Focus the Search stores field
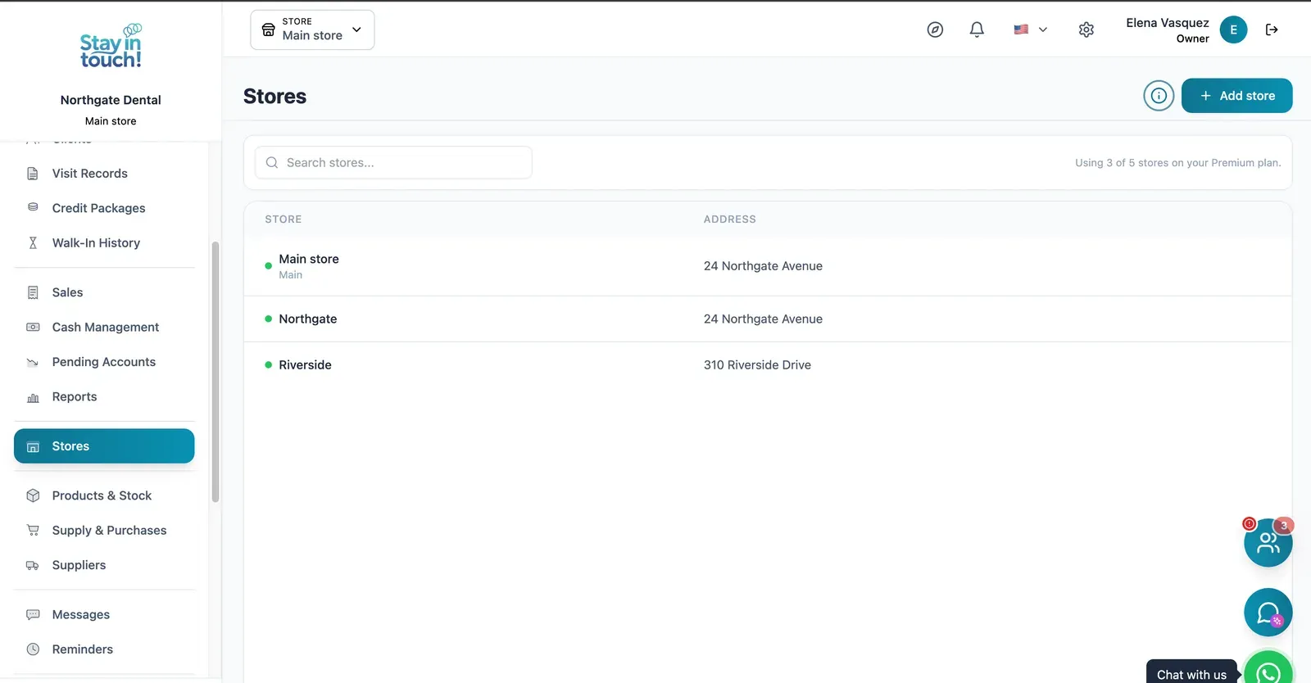The image size is (1311, 683). (x=393, y=163)
